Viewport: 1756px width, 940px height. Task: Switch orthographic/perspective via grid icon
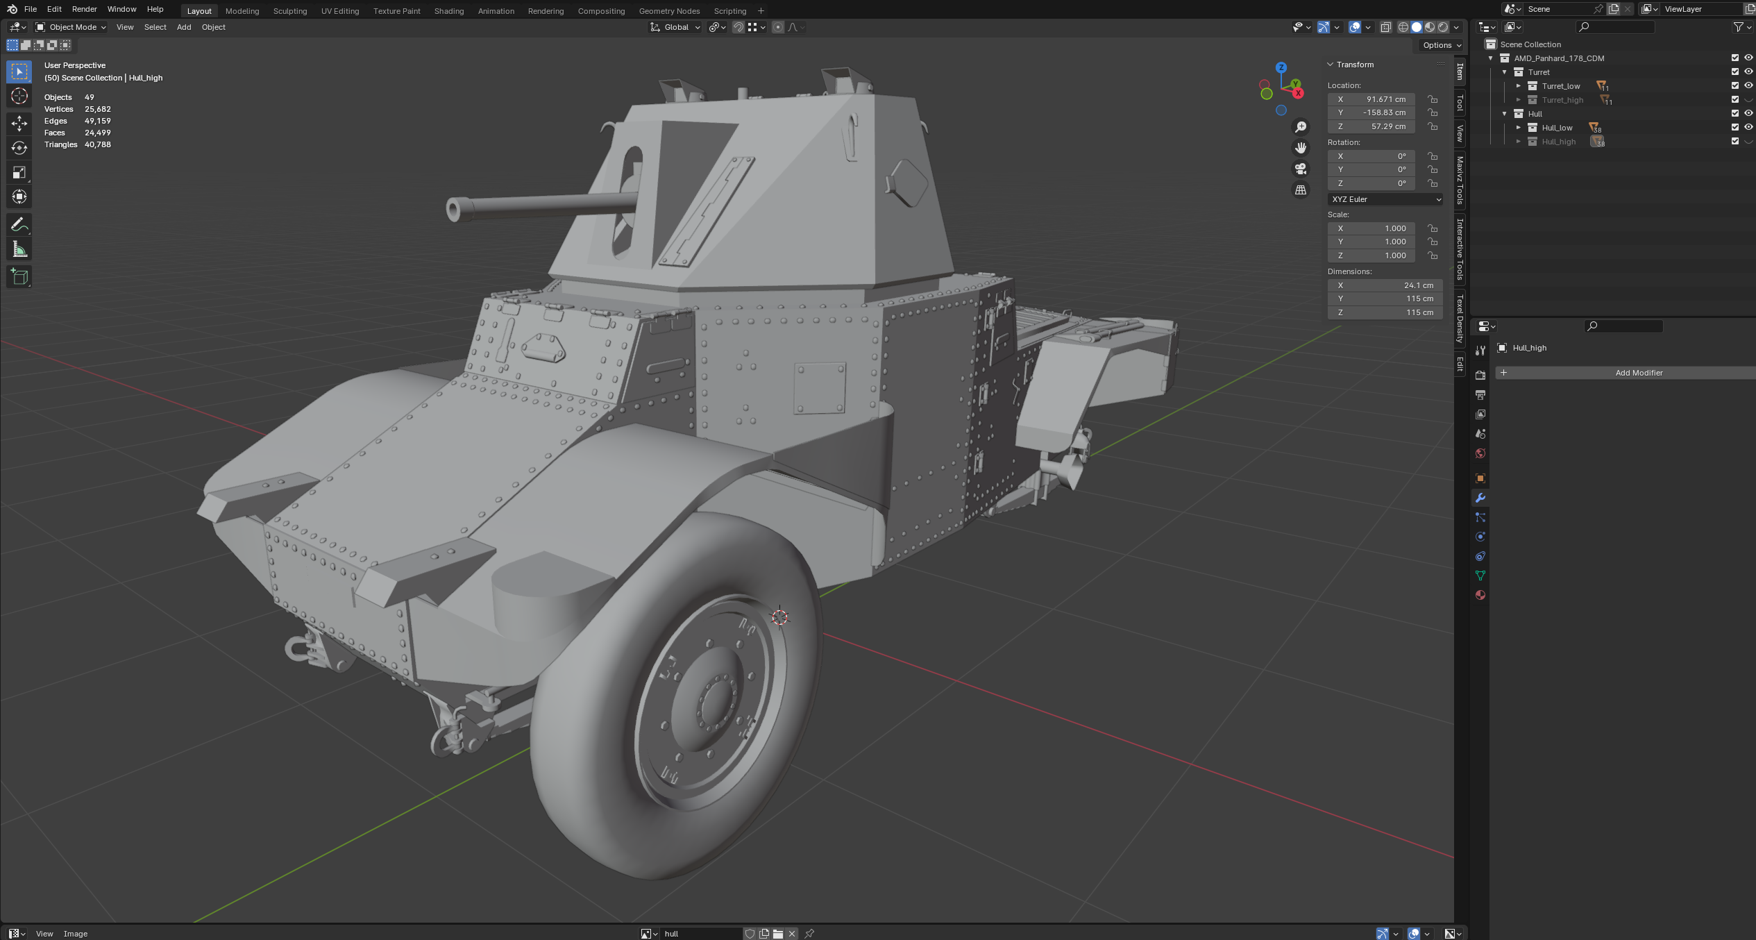pos(1301,190)
